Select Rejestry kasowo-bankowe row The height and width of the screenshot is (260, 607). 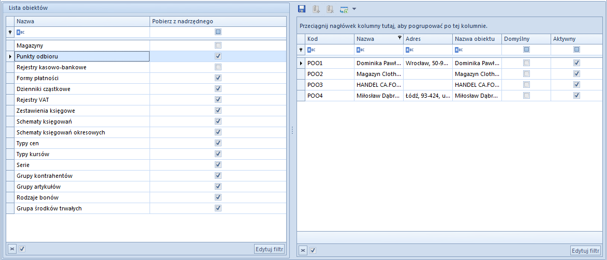coord(146,67)
